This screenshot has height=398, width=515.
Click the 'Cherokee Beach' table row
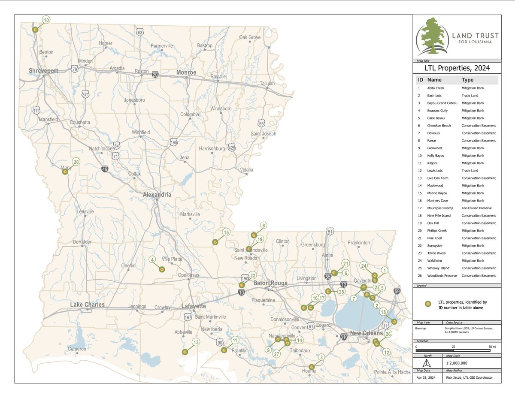[x=457, y=126]
